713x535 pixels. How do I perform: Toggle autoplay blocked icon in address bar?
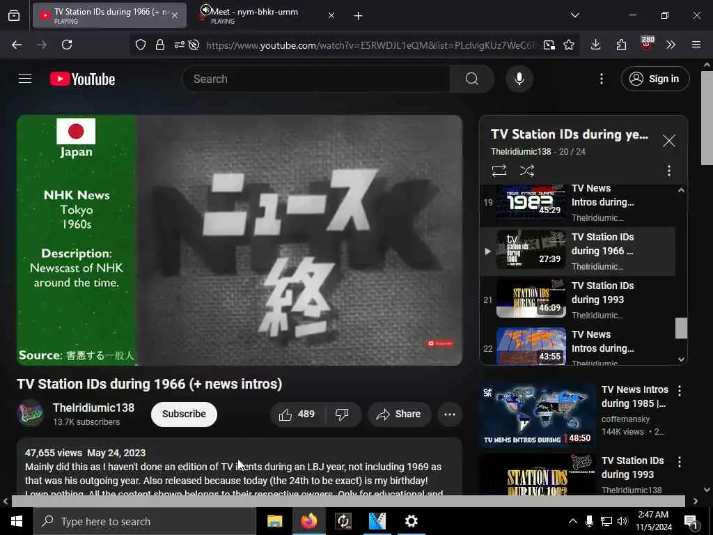[x=194, y=45]
